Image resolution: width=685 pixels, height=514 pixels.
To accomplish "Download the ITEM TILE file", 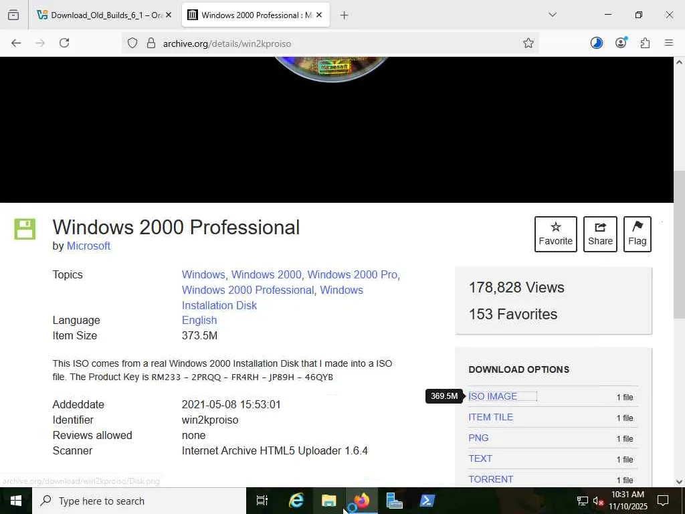I will 490,418.
